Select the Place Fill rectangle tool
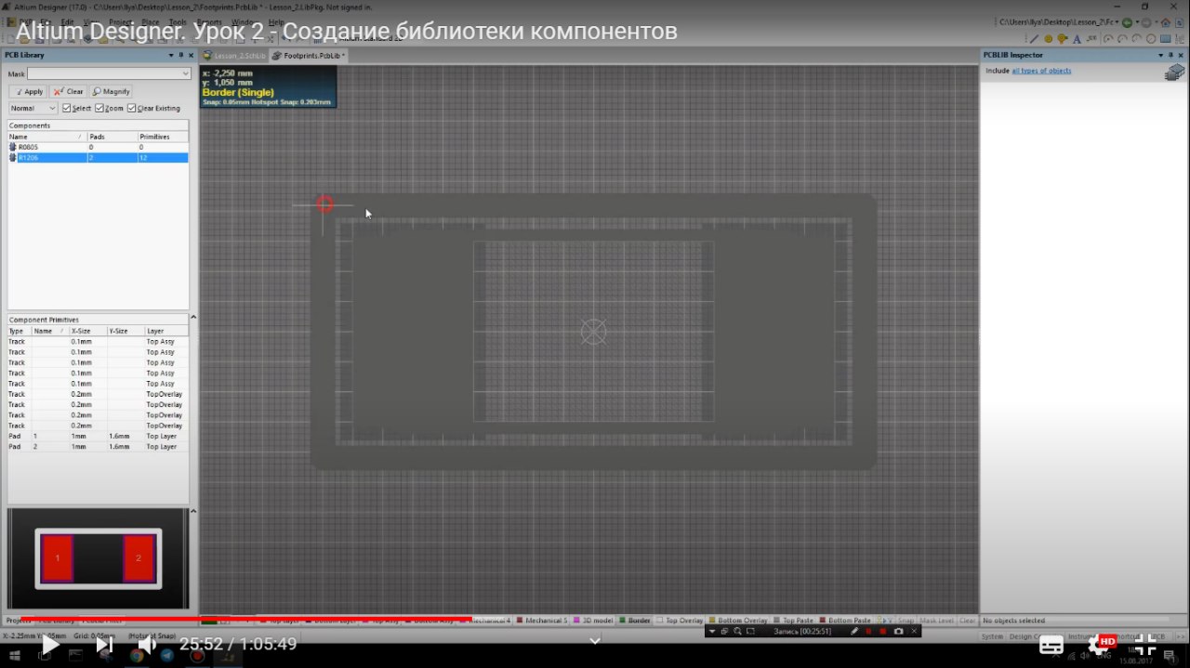Viewport: 1190px width, 668px height. coord(1166,39)
